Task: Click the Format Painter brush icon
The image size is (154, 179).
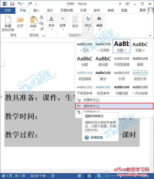Action: coord(42,29)
